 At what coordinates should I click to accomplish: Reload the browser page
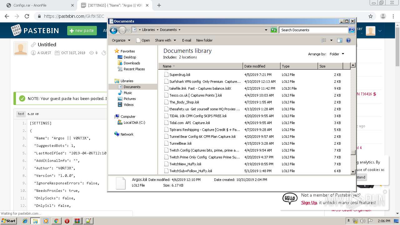[27, 16]
